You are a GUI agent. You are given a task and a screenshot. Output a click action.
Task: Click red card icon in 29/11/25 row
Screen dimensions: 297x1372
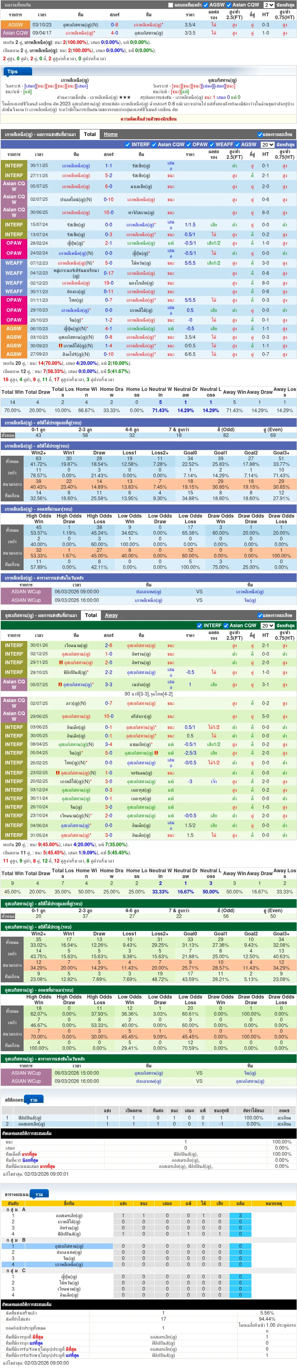pyautogui.click(x=61, y=663)
